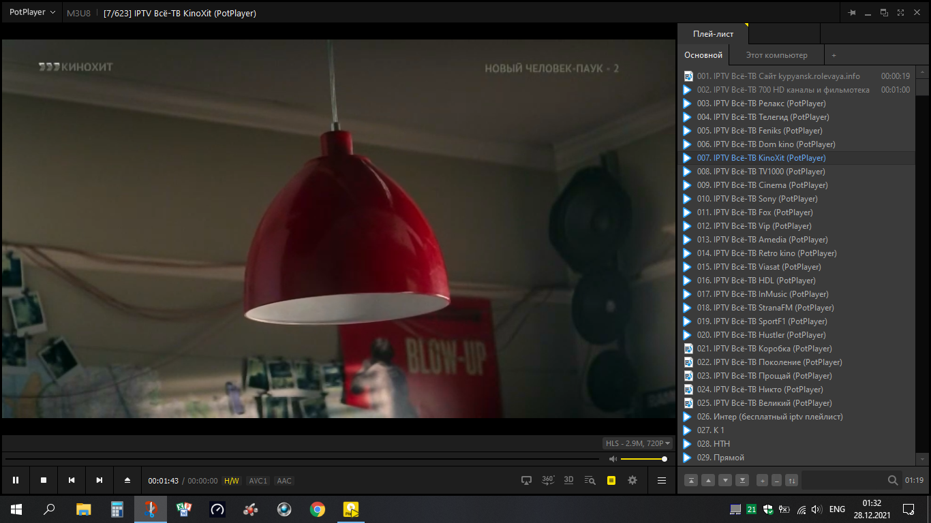Mute audio with the speaker icon
Image resolution: width=931 pixels, height=523 pixels.
click(x=613, y=459)
